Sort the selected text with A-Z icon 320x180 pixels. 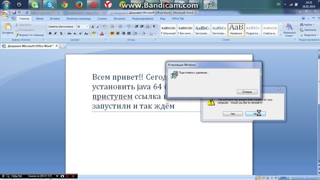pyautogui.click(x=148, y=26)
